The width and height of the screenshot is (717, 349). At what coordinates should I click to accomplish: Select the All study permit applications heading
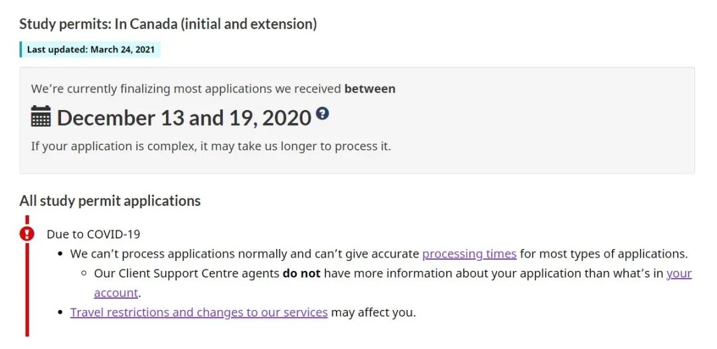(110, 201)
